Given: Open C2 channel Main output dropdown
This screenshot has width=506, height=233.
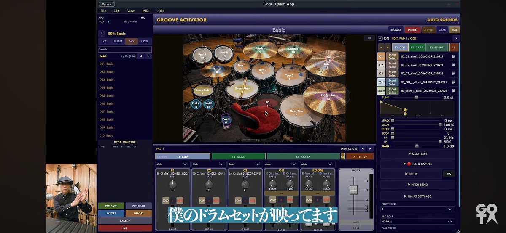Looking at the screenshot, I should (x=208, y=164).
